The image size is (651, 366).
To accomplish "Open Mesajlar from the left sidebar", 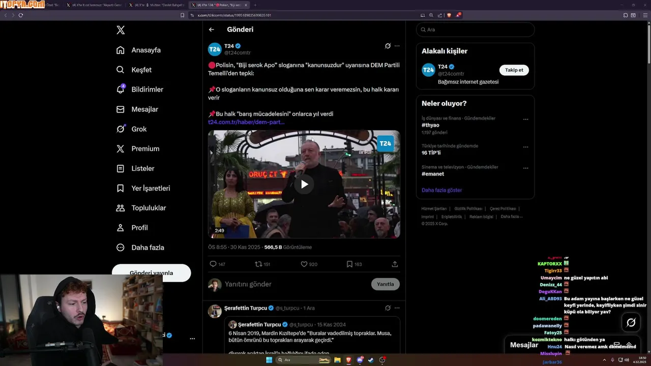I will (137, 109).
